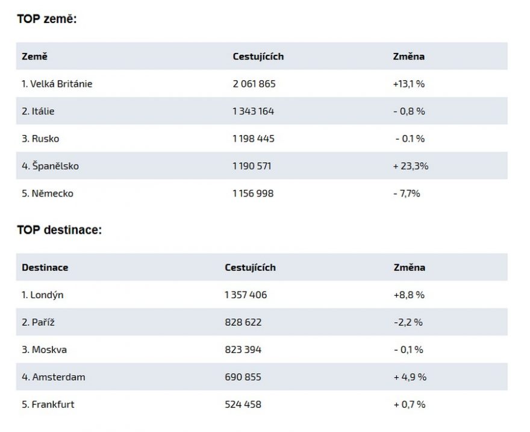The image size is (530, 432).
Task: Select the '4. Španělsko' cell
Action: [50, 166]
